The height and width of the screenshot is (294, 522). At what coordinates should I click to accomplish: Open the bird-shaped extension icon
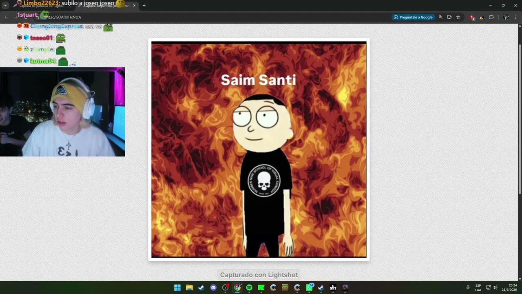coord(482,17)
